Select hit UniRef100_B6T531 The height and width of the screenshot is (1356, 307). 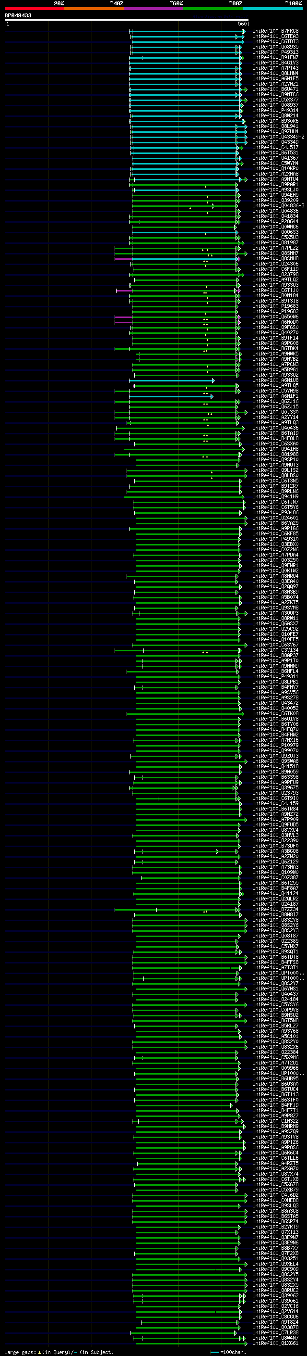275,152
